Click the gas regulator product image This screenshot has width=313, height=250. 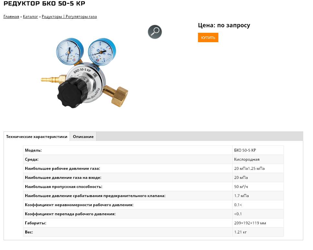(x=85, y=73)
